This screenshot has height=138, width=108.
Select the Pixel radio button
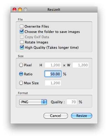tap(21, 65)
